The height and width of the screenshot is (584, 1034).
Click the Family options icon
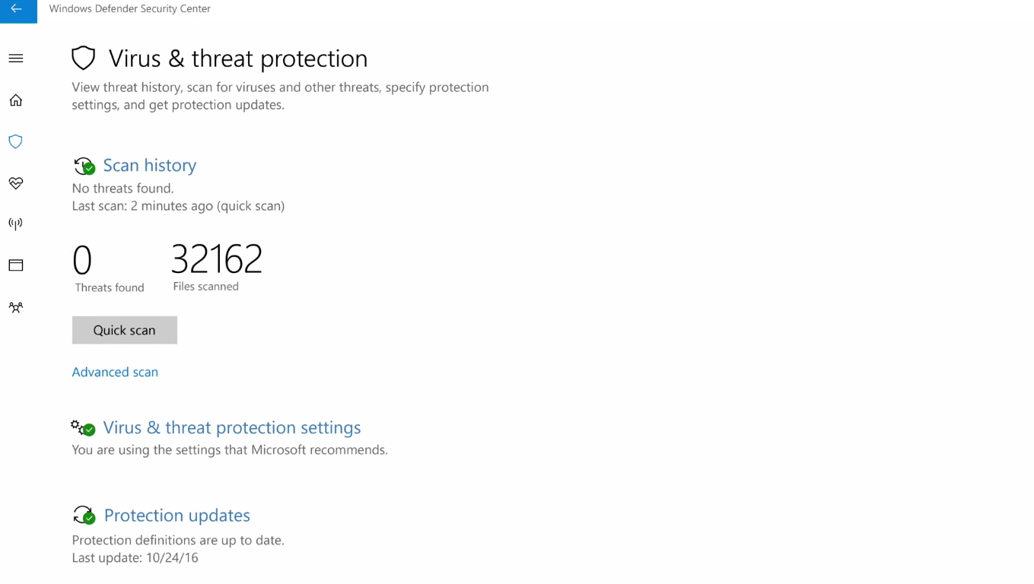coord(15,307)
